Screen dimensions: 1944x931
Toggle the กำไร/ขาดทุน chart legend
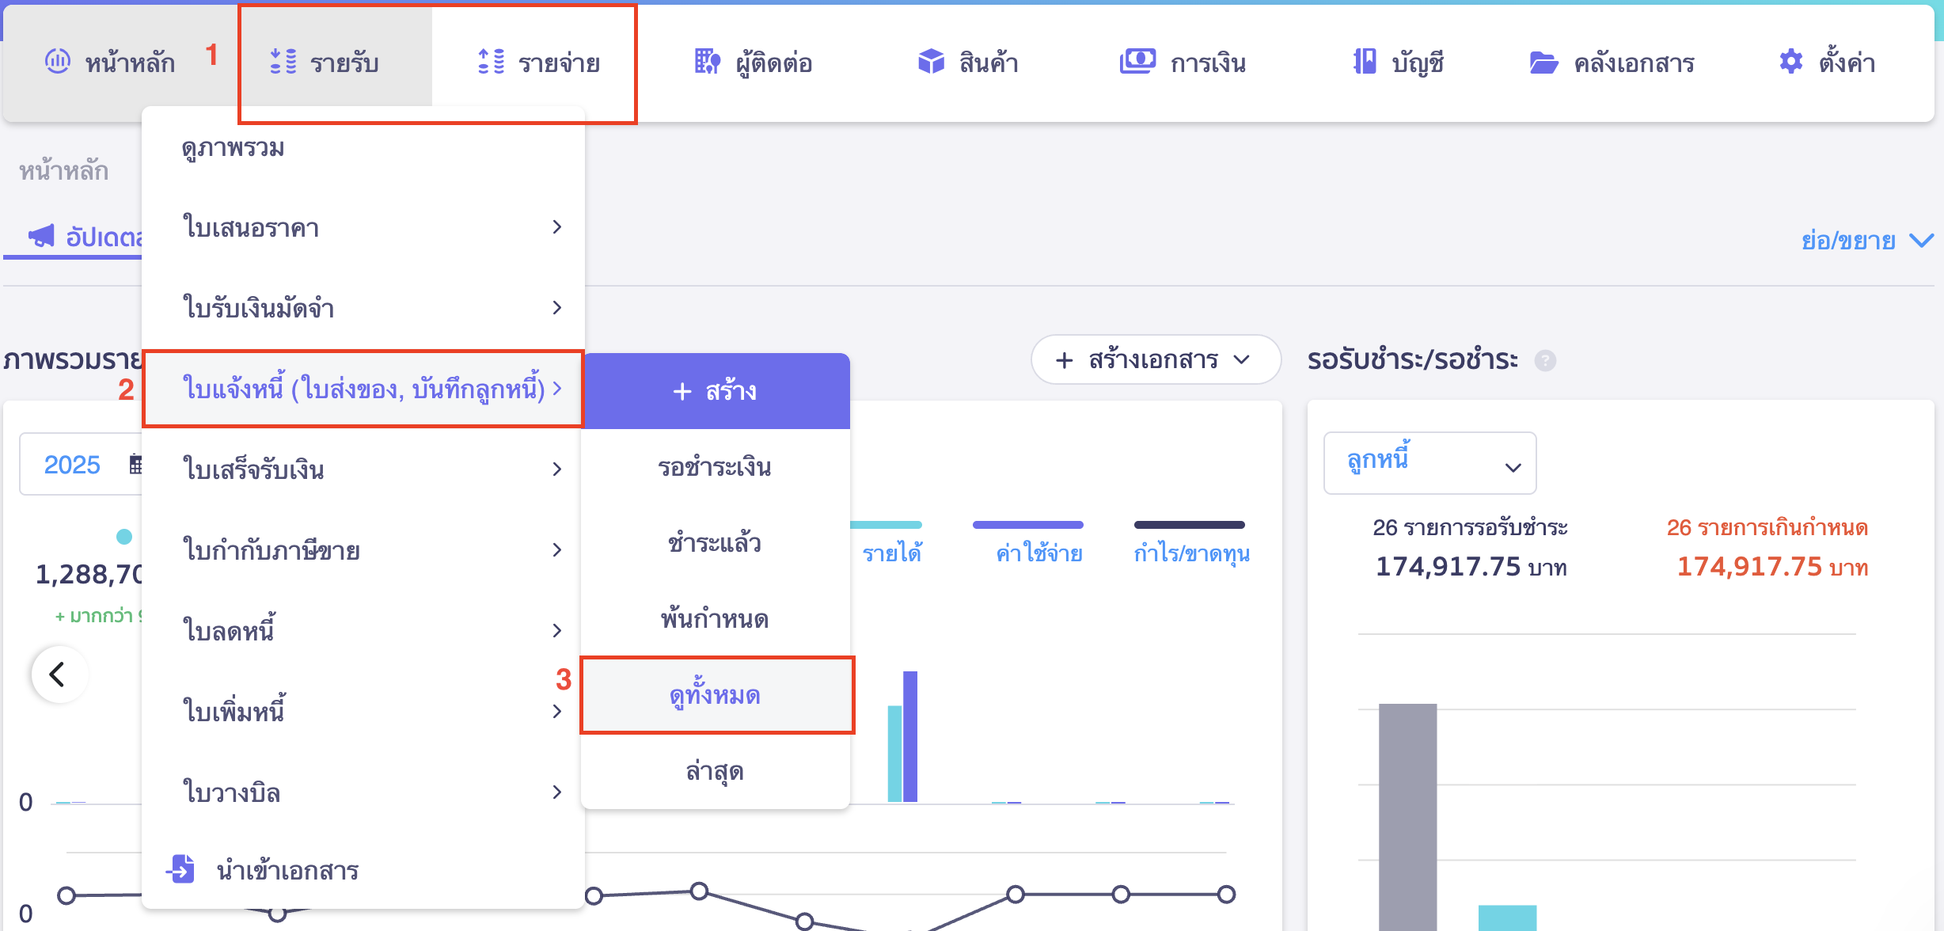click(x=1192, y=553)
